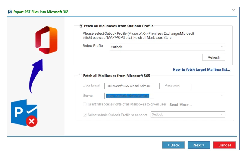This screenshot has height=154, width=242.
Task: Focus the User Email input field
Action: point(132,86)
